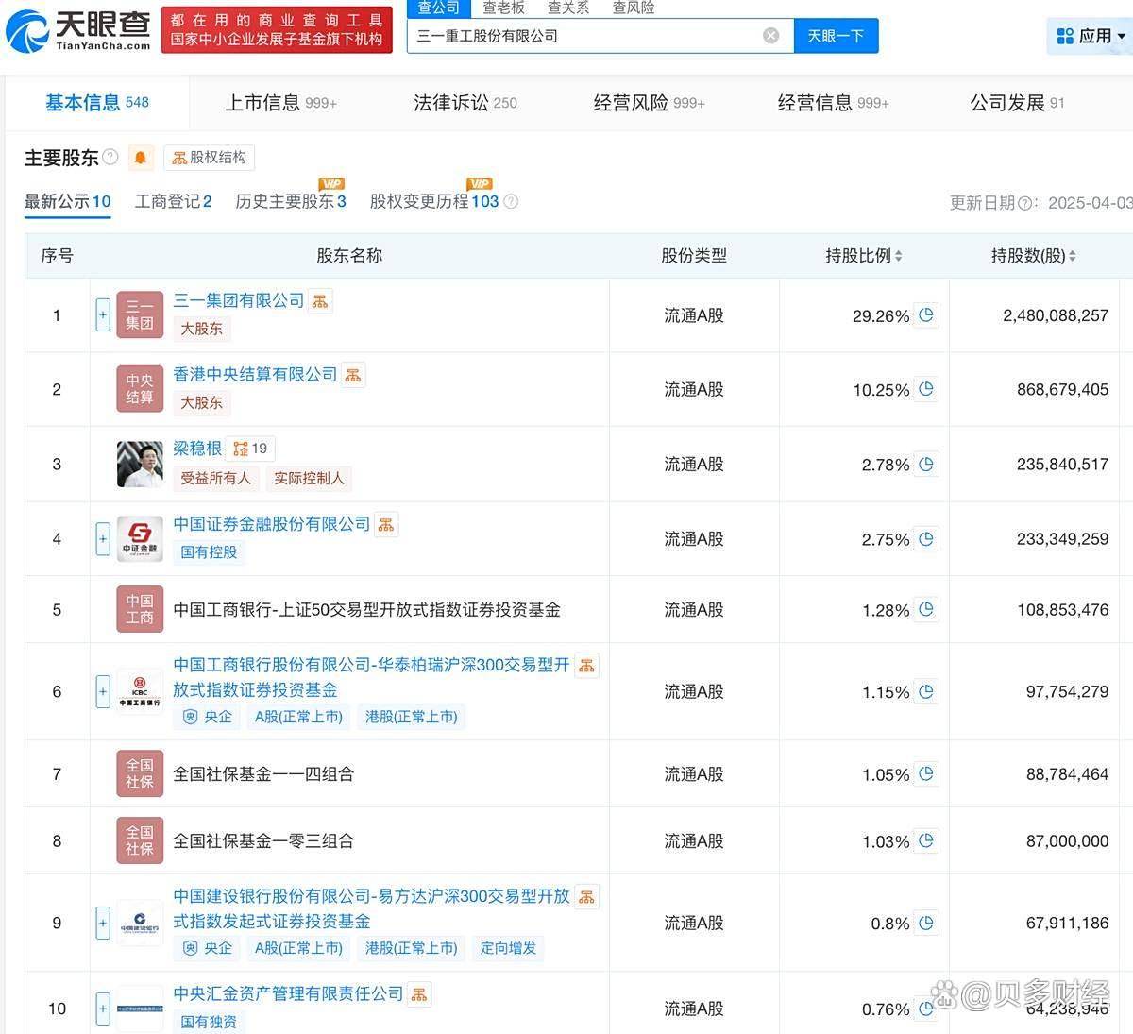Clear search box with the X icon
Screen dimensions: 1133x1034
coord(770,36)
